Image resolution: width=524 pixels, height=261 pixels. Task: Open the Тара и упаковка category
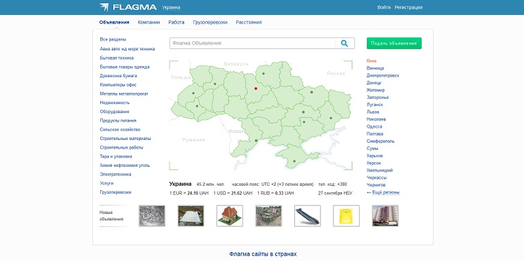(x=116, y=156)
